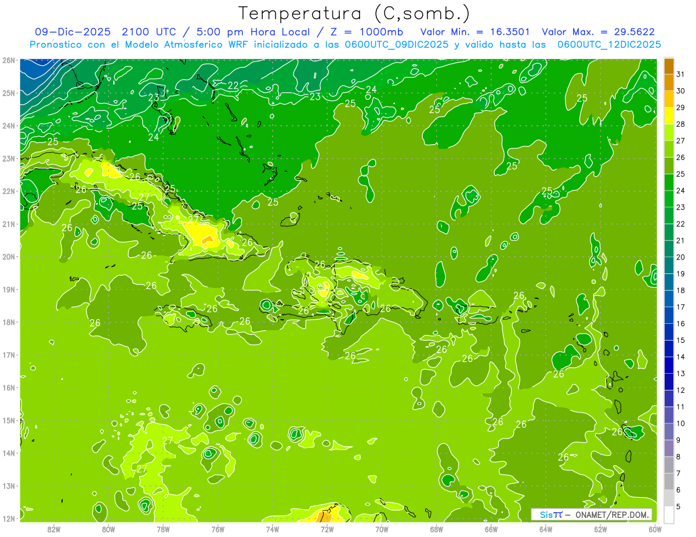Image resolution: width=696 pixels, height=537 pixels.
Task: Click the "24N" latitude axis label
Action: tap(8, 126)
